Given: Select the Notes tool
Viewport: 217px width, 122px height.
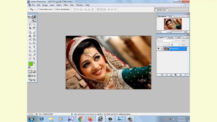Looking at the screenshot, I should click(30, 55).
